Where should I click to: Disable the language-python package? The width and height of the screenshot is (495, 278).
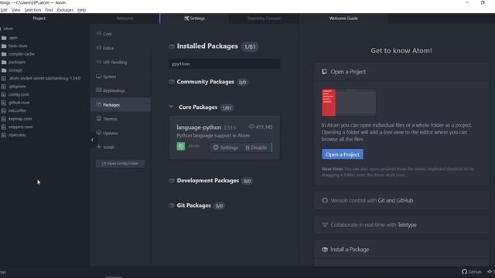point(256,147)
